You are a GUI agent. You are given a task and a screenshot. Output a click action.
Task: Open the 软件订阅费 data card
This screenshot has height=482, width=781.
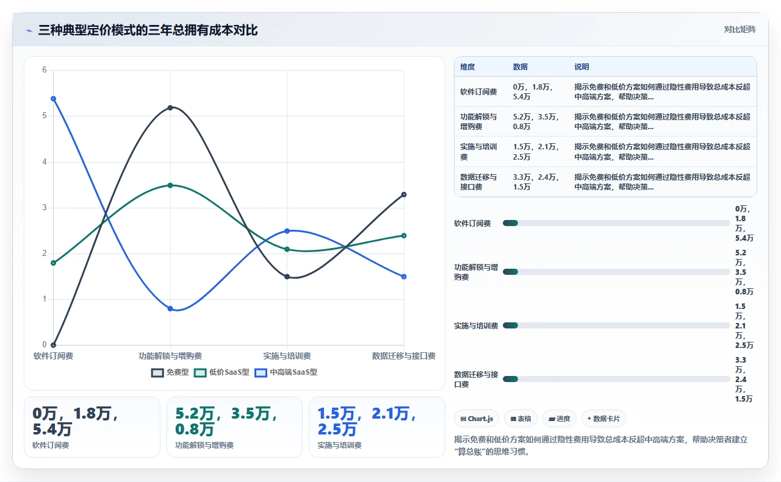tap(92, 427)
